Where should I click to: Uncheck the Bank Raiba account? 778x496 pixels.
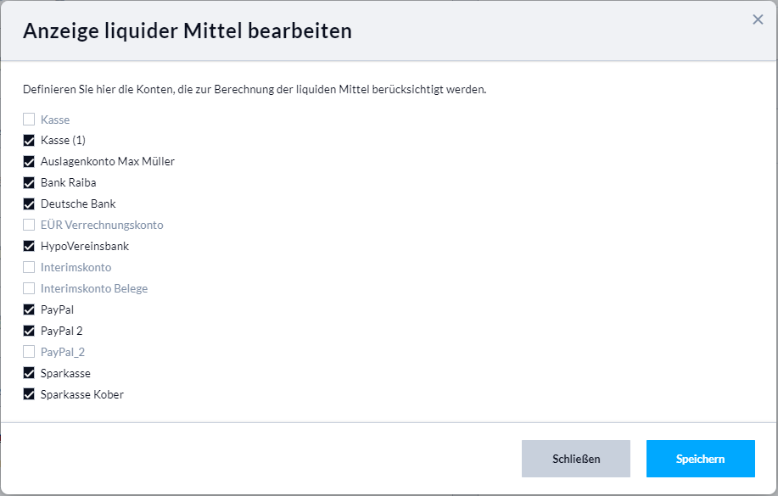pyautogui.click(x=29, y=182)
